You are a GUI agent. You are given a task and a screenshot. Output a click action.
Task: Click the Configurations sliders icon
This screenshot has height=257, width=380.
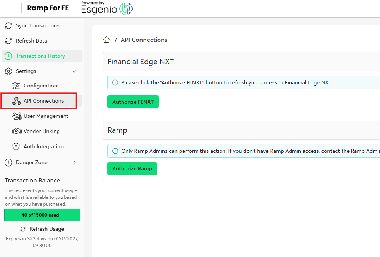tap(16, 86)
